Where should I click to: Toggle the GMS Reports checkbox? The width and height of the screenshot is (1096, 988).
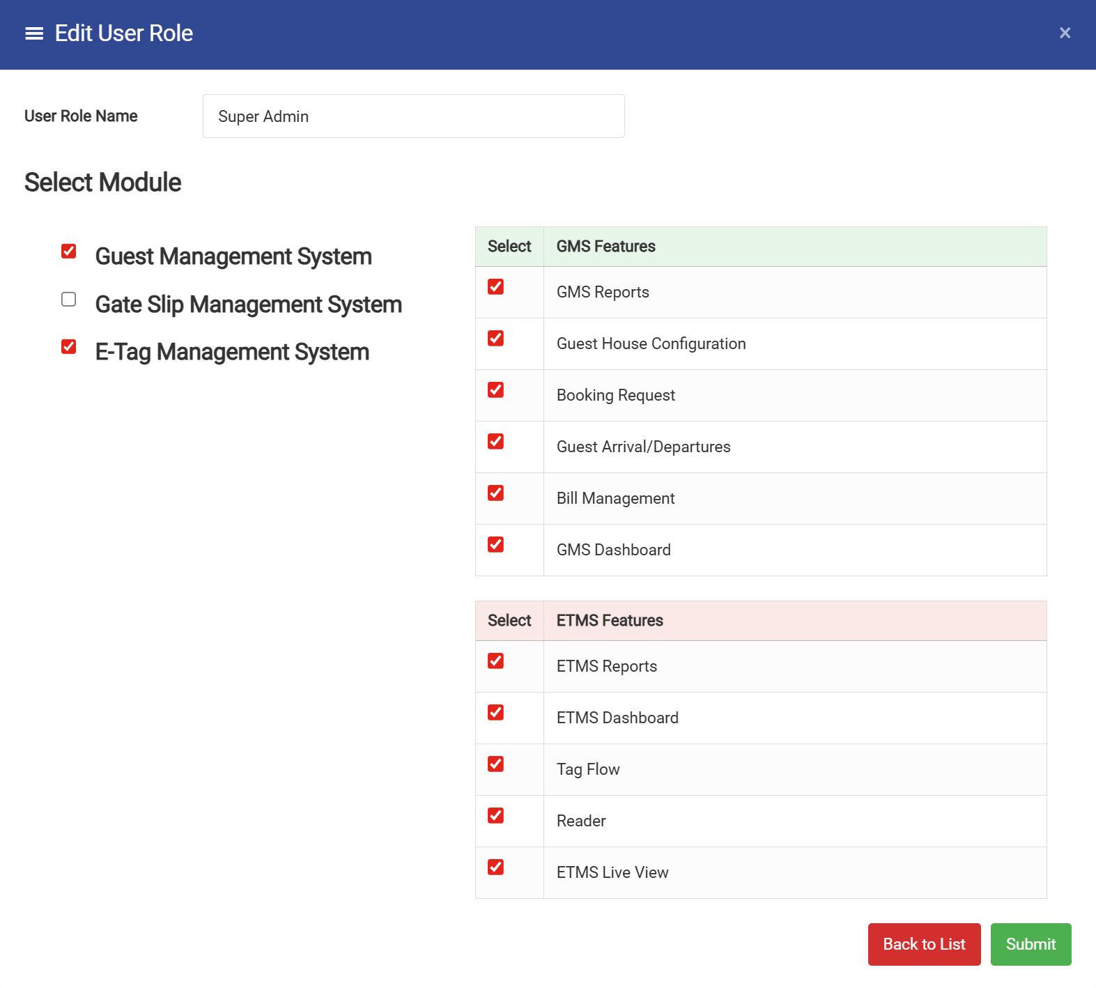495,287
